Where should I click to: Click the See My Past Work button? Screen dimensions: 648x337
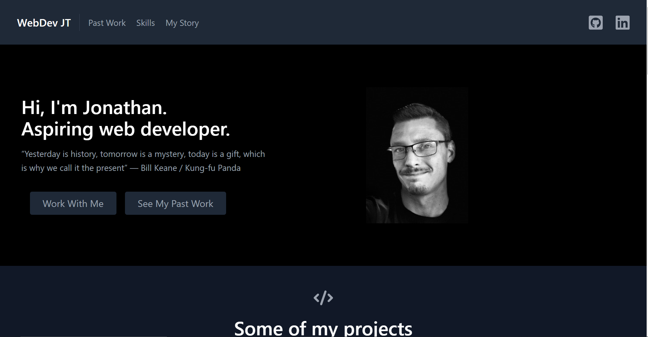[x=175, y=203]
